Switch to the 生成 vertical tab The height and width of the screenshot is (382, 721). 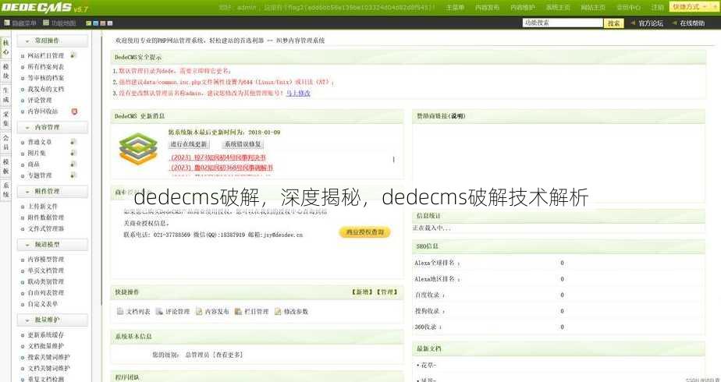click(x=5, y=95)
